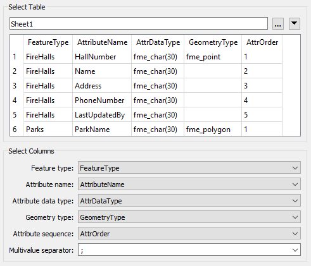Screen dimensions: 311x266
Task: Select row header number 1
Action: [x=16, y=57]
